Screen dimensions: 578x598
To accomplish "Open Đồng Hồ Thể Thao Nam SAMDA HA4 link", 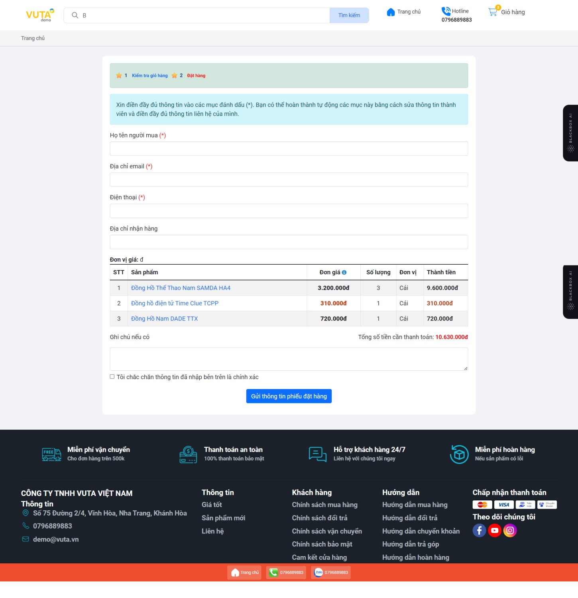I will [x=181, y=288].
